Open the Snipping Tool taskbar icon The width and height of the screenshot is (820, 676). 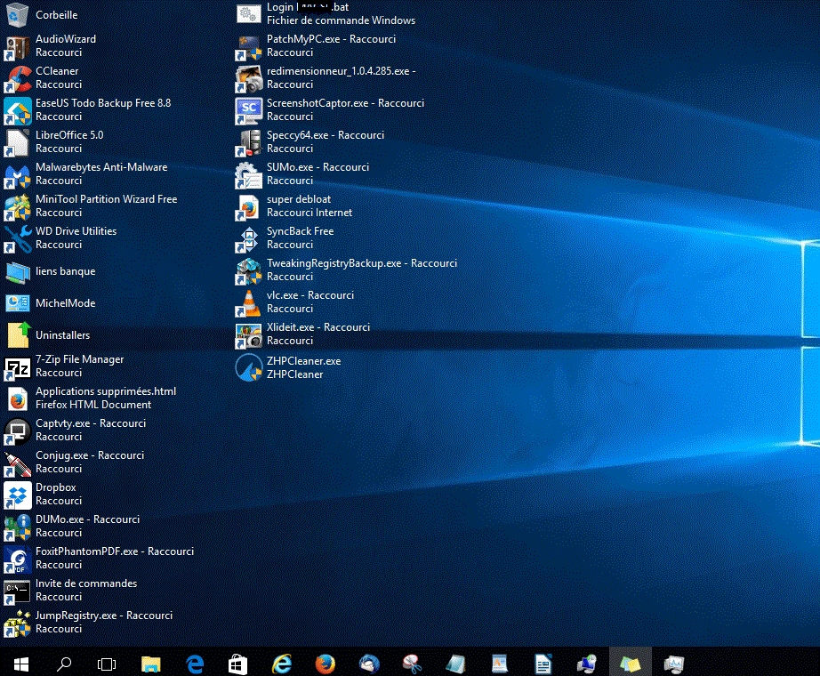click(x=413, y=664)
